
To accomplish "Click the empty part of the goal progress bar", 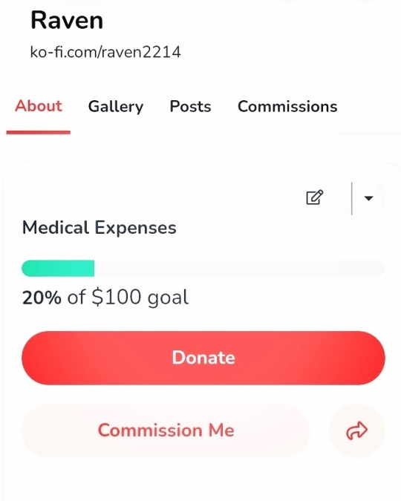I will [x=240, y=269].
